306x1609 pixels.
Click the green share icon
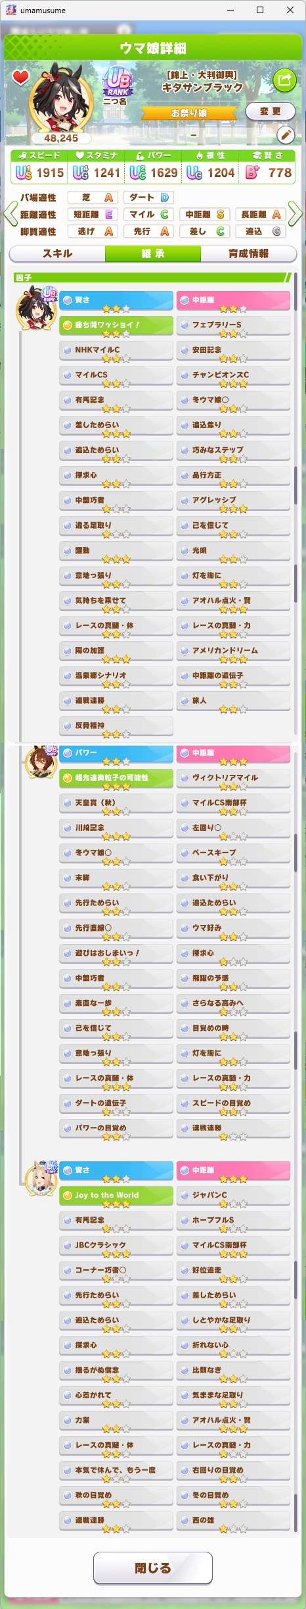[284, 80]
